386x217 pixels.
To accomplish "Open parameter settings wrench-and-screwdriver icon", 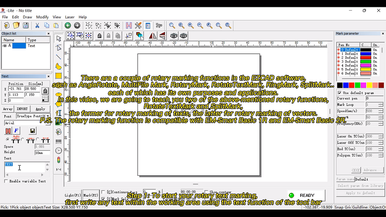I will click(138, 25).
